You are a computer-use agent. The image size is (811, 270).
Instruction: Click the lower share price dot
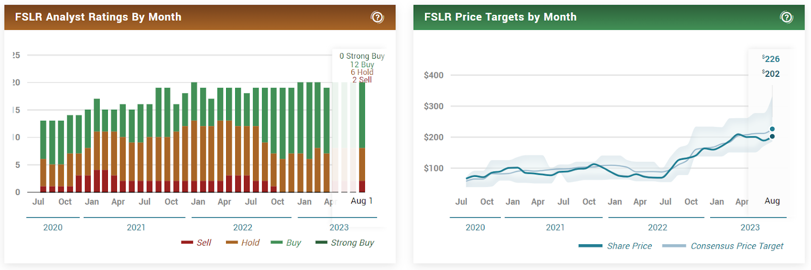772,137
